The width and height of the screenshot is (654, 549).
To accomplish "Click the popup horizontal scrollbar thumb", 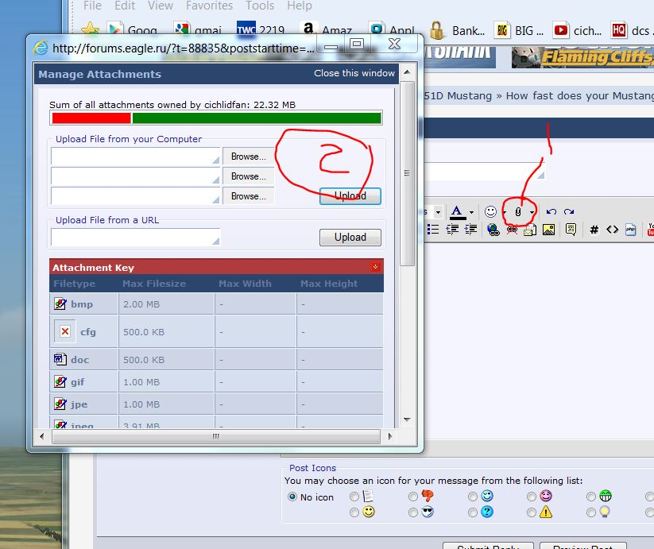I will [216, 436].
